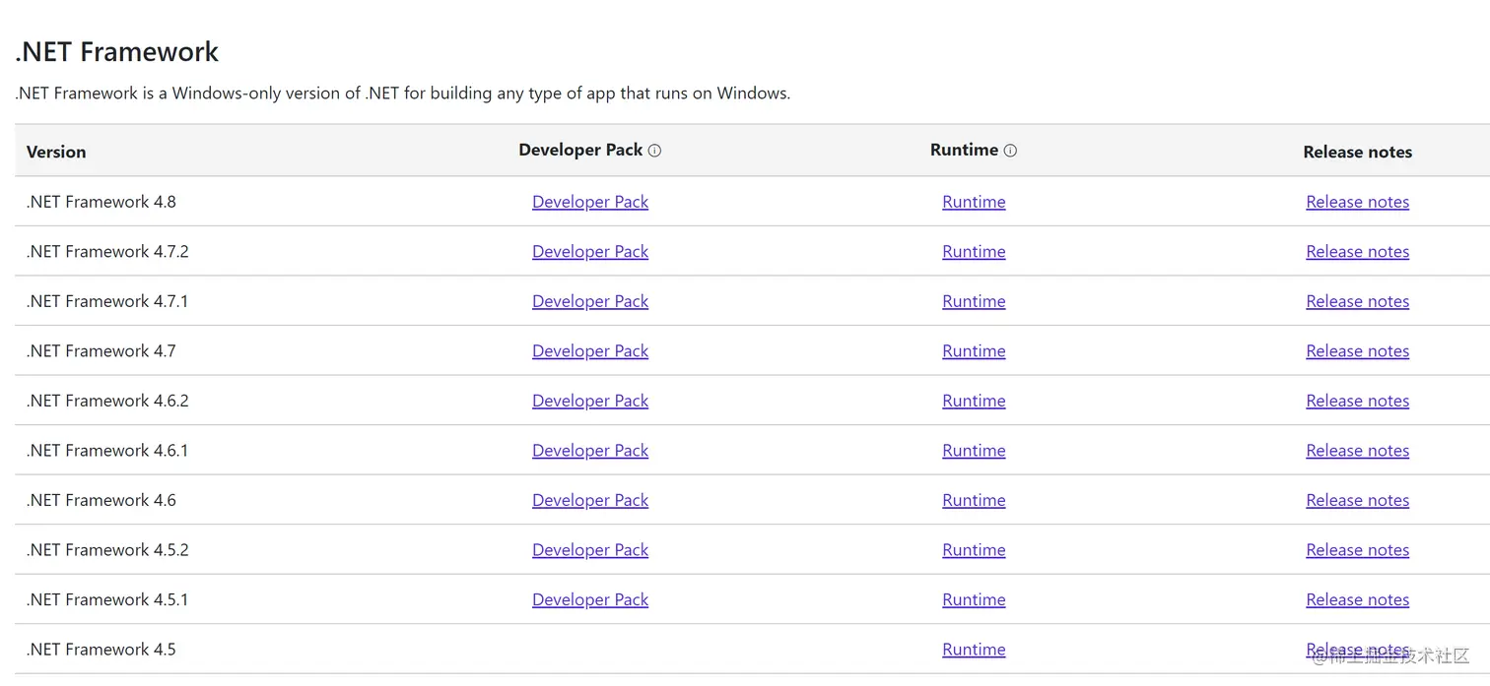Download Runtime for .NET Framework 4.6.1
Viewport: 1490px width, 686px height.
[x=974, y=451]
